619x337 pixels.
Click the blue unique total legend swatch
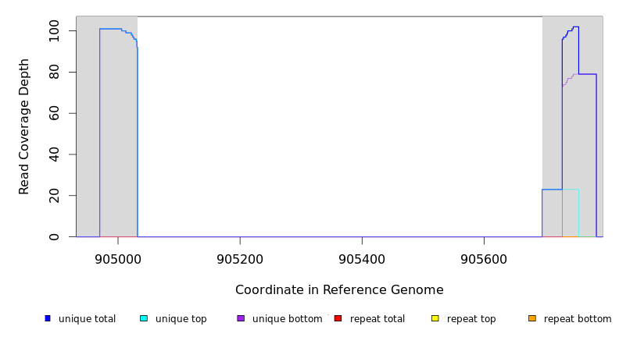(48, 318)
